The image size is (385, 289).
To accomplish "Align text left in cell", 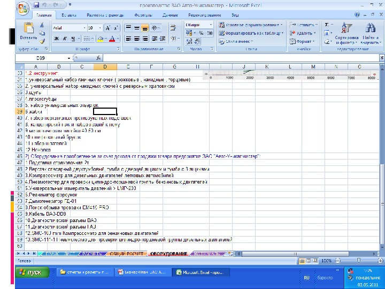I will click(128, 39).
